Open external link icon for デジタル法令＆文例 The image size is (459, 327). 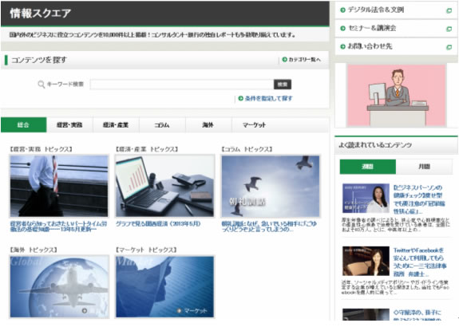tap(449, 11)
